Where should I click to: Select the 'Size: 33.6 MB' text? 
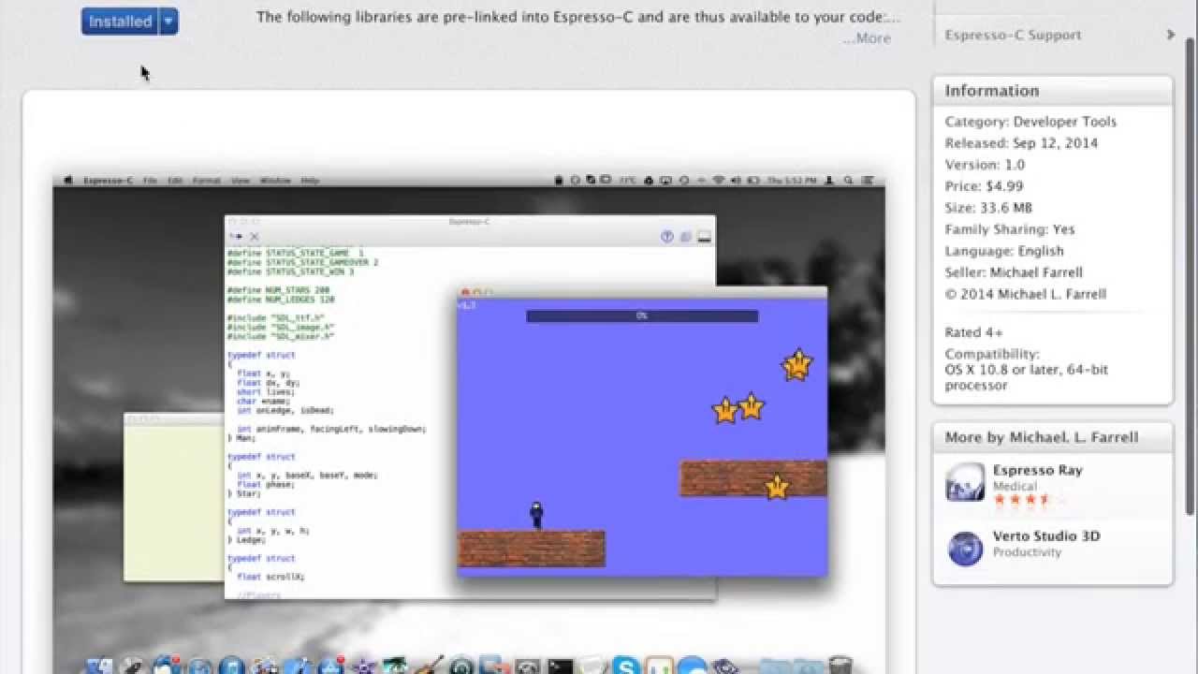(988, 208)
